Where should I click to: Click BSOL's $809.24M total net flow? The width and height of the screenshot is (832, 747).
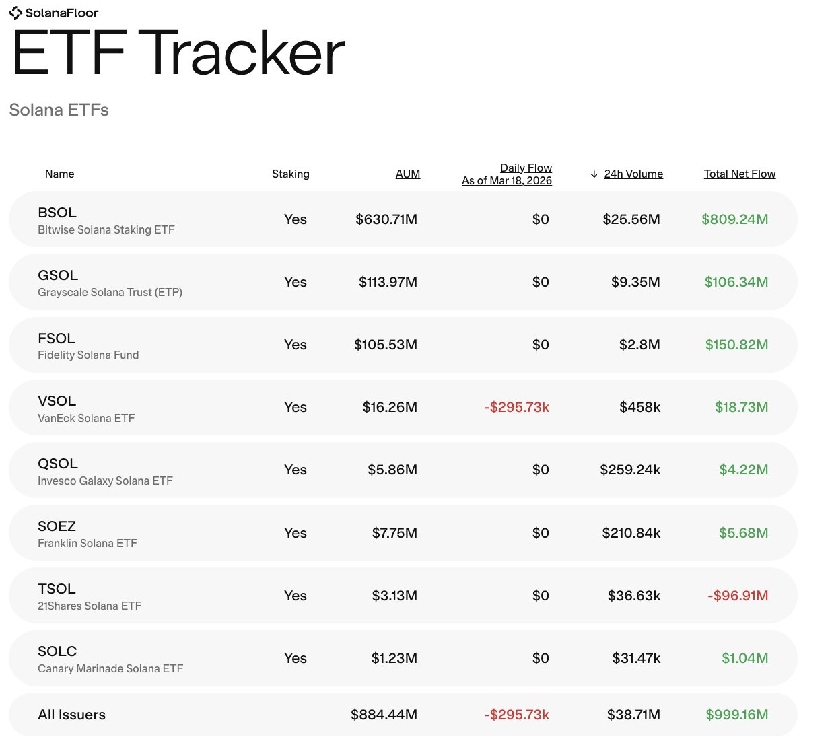coord(734,219)
